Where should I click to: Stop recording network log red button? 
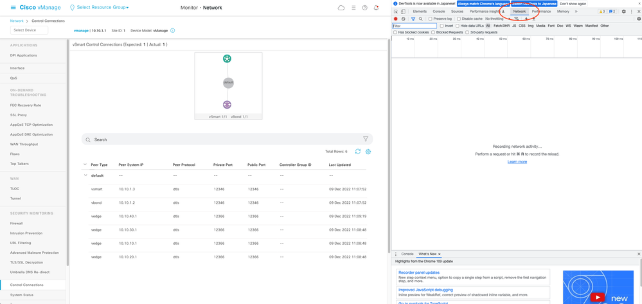click(396, 19)
